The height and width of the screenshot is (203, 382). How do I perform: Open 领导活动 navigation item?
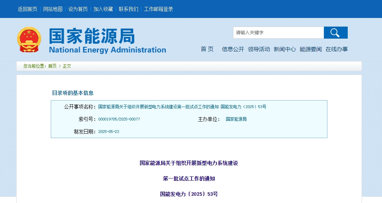[259, 49]
